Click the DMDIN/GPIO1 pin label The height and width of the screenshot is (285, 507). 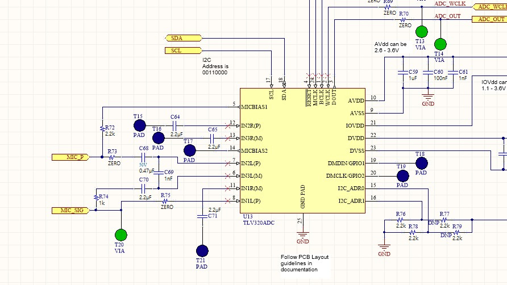coord(346,164)
